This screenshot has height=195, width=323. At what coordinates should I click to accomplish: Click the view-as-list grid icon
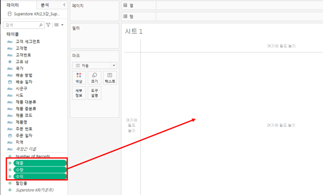[x=56, y=25]
